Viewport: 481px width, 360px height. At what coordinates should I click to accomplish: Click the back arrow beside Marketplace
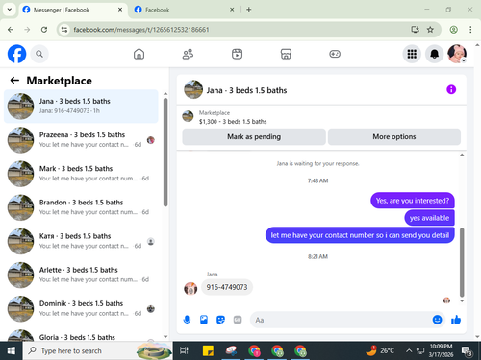pos(14,81)
